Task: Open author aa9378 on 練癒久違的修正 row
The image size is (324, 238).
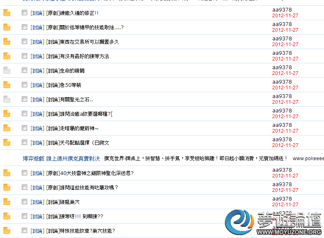Action: (x=282, y=10)
